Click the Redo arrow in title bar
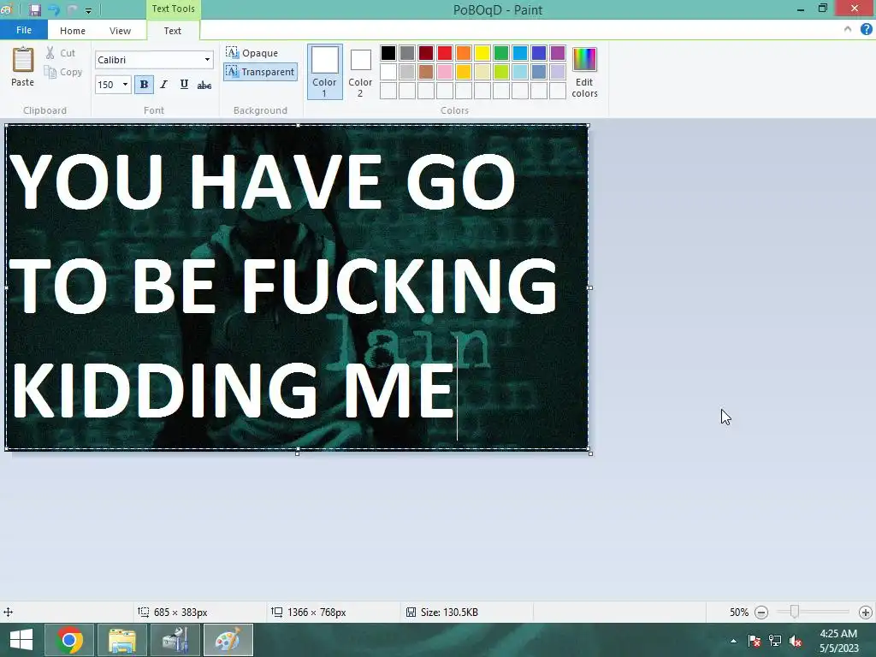The width and height of the screenshot is (876, 657). click(x=72, y=9)
